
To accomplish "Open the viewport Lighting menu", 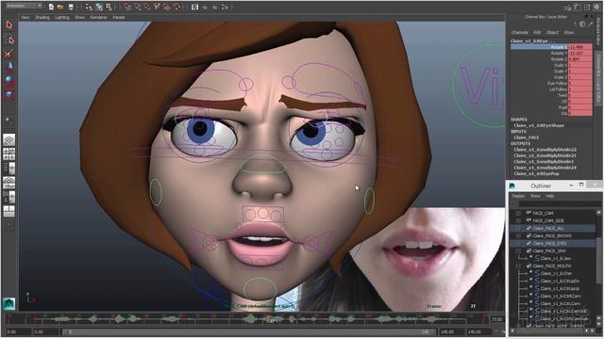I will (x=62, y=17).
